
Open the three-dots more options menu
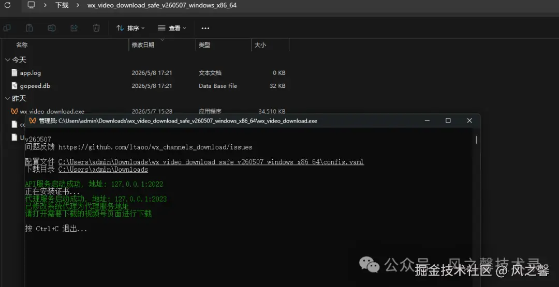205,28
